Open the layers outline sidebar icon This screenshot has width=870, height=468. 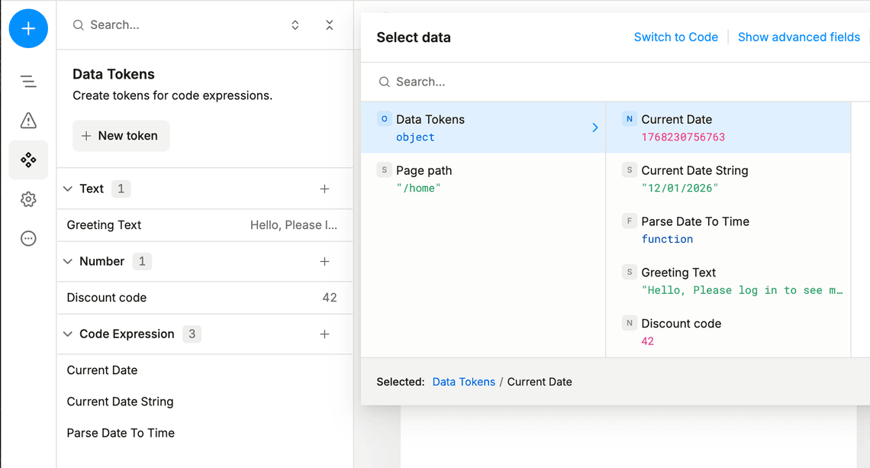point(28,81)
